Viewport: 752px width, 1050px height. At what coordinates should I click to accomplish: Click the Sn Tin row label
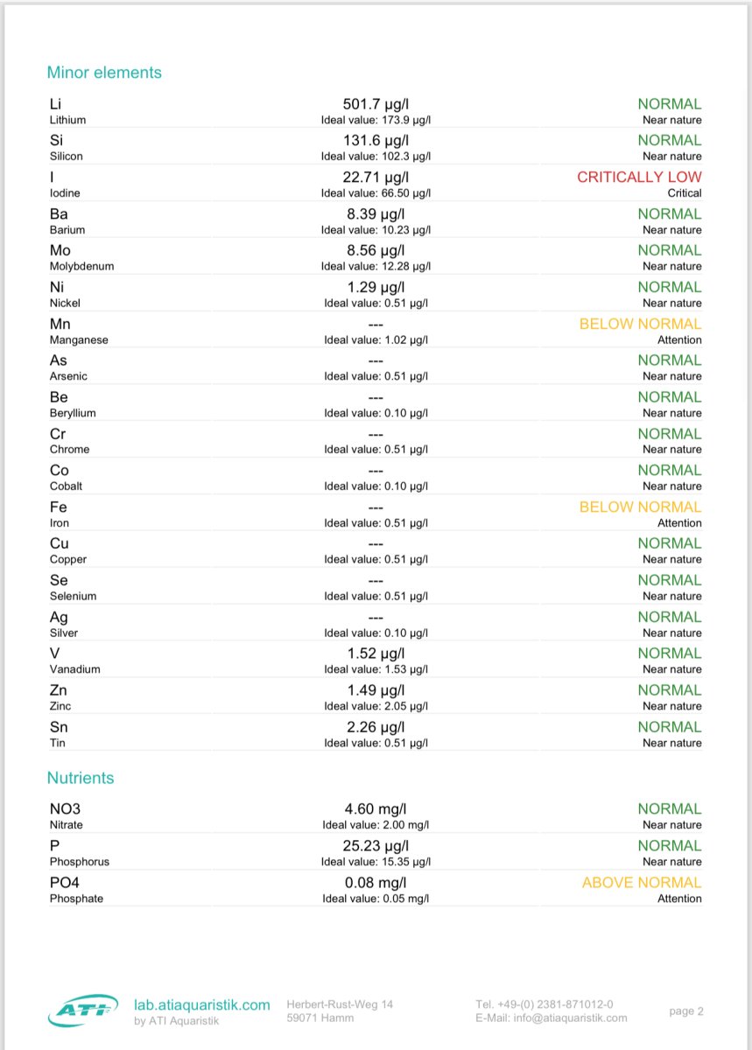(59, 727)
